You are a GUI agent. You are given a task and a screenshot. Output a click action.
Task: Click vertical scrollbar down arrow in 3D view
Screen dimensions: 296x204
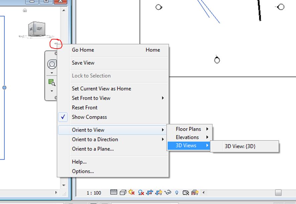pyautogui.click(x=64, y=185)
